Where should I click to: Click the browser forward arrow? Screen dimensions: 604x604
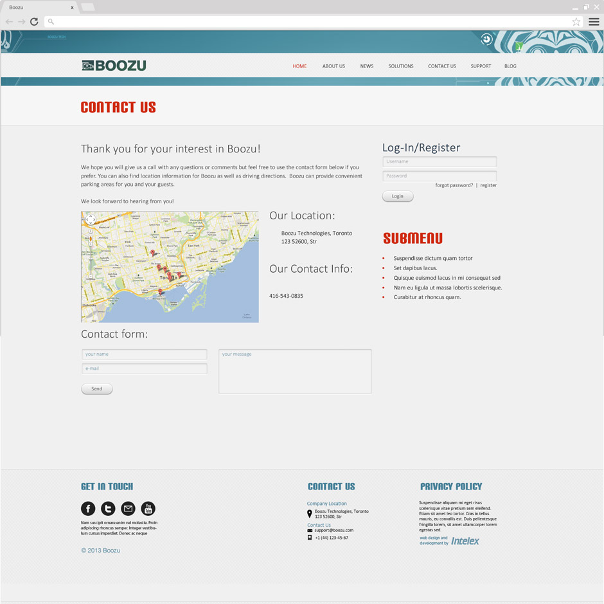pos(22,22)
